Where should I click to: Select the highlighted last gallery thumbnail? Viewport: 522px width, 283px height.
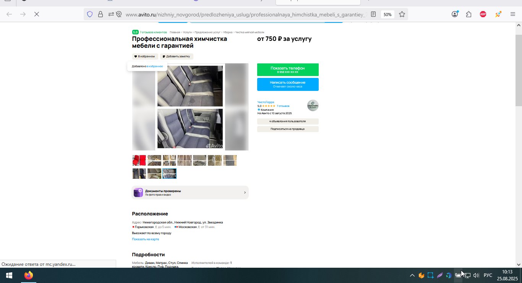tap(169, 173)
